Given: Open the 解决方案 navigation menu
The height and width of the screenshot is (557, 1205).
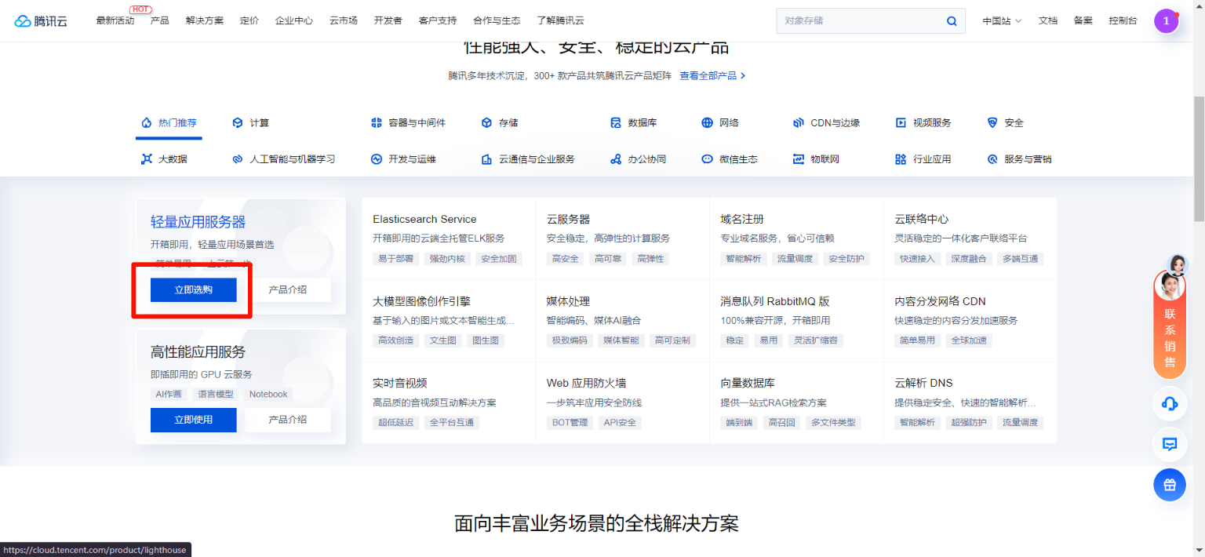Looking at the screenshot, I should [x=205, y=21].
